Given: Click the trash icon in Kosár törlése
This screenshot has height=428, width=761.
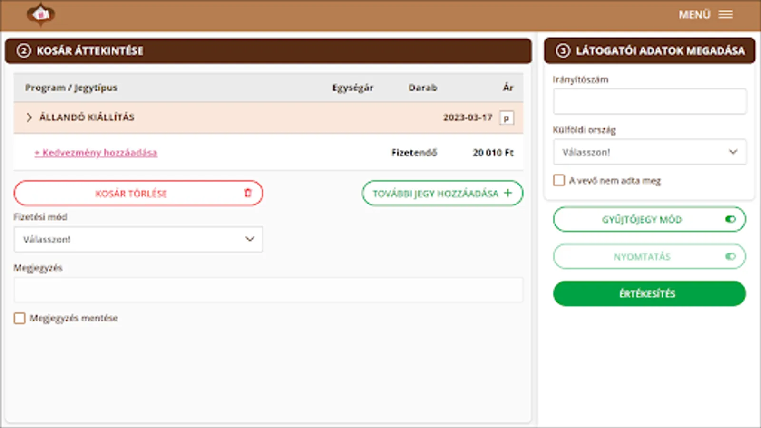Looking at the screenshot, I should coord(248,193).
